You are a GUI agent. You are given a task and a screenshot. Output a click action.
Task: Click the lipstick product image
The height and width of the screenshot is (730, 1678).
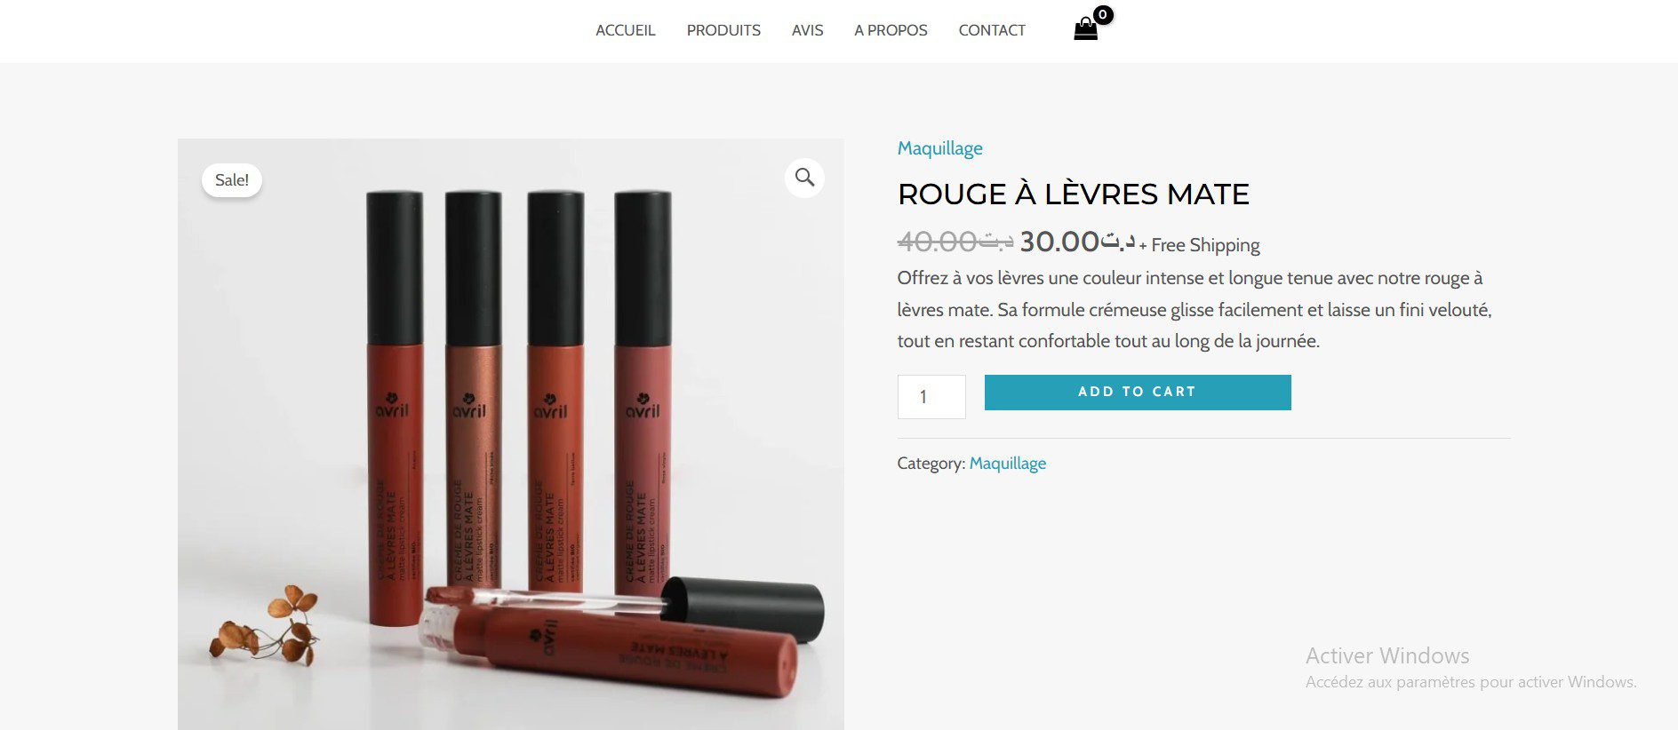511,434
